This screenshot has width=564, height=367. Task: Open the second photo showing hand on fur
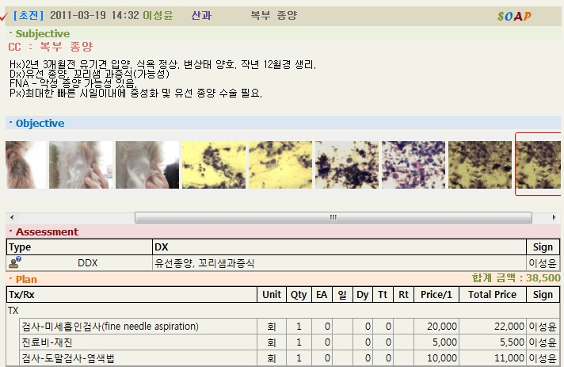pos(81,165)
